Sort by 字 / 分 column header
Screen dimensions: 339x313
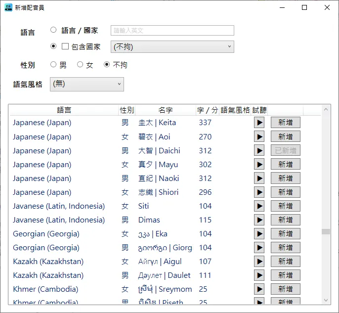click(208, 110)
